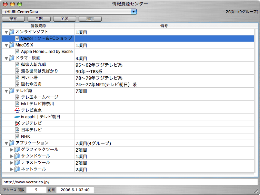Click the Vector bookmark document icon
The width and height of the screenshot is (260, 195).
coord(17,39)
